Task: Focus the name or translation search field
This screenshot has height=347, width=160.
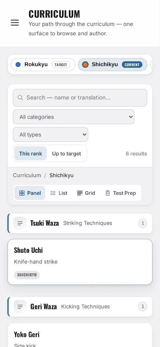Action: 80,98
